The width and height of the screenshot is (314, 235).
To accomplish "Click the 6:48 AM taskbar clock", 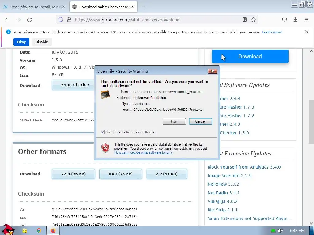I will (x=297, y=231).
